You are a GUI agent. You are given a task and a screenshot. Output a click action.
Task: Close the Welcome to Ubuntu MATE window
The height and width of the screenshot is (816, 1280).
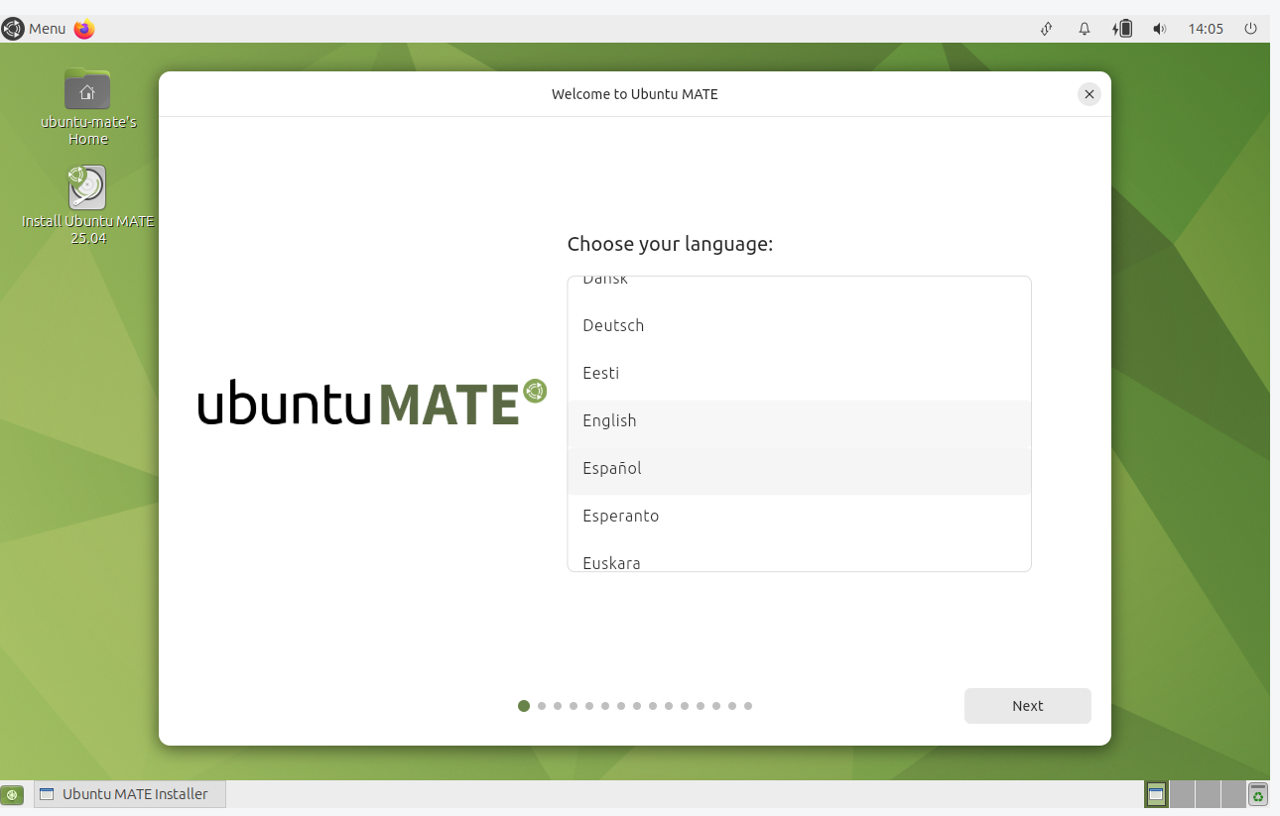(1089, 94)
